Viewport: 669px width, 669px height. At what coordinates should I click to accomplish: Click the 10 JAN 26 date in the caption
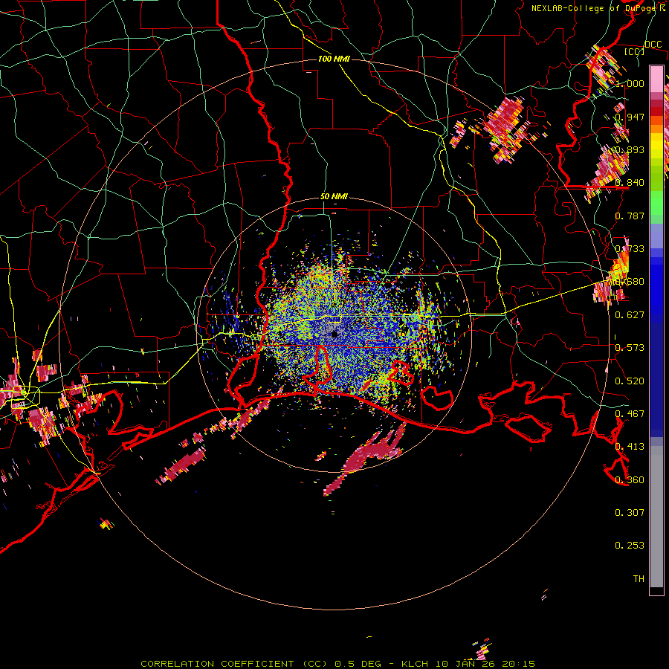click(465, 664)
